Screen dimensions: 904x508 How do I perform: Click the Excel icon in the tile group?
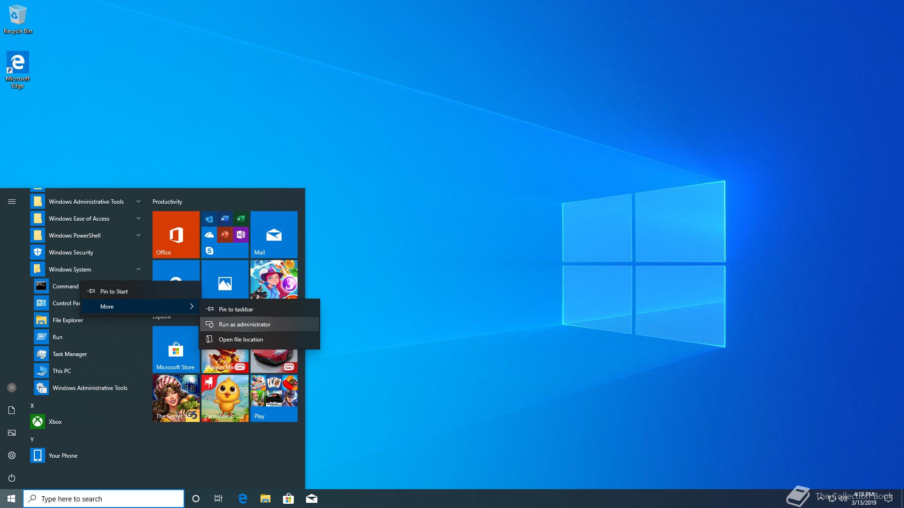tap(241, 219)
